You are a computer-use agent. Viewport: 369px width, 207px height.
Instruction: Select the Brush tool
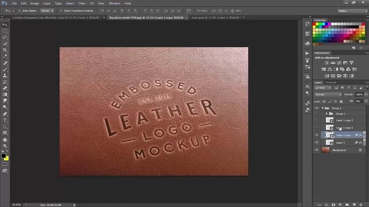coord(5,69)
